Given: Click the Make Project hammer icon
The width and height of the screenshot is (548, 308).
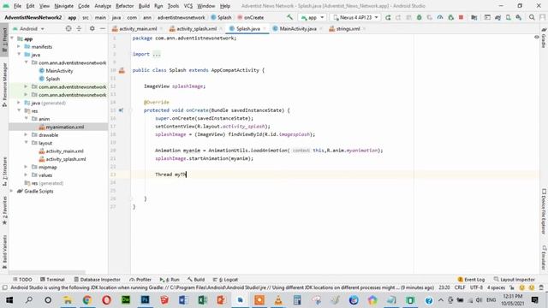Looking at the screenshot, I should click(289, 17).
